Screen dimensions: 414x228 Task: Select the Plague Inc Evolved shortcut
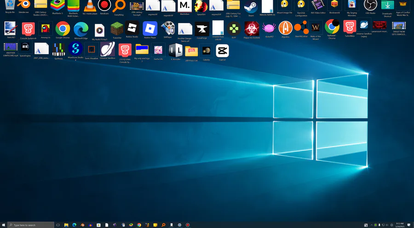click(251, 29)
